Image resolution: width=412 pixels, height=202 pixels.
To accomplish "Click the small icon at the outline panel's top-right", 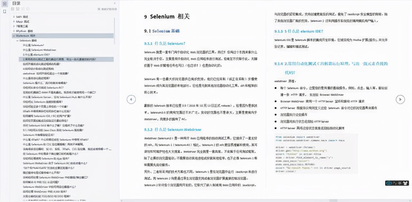I will (x=115, y=3).
